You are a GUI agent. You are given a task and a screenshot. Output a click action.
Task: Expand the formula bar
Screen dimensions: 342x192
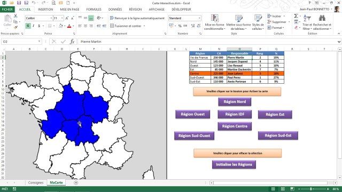coord(339,42)
